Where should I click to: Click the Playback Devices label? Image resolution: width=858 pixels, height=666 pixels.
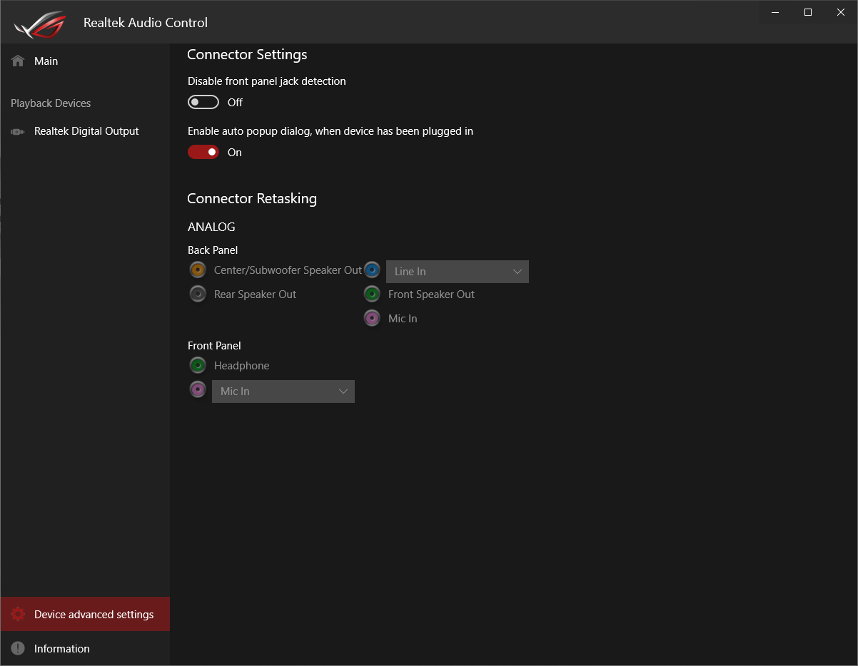51,103
